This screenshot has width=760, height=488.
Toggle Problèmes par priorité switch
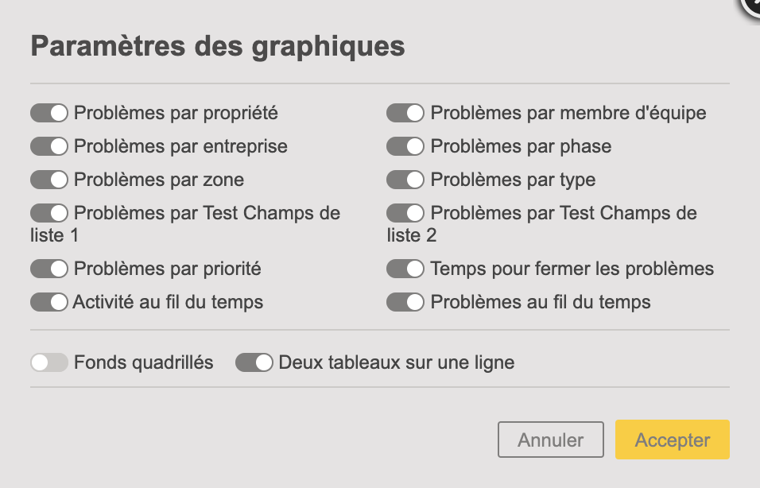pos(49,269)
